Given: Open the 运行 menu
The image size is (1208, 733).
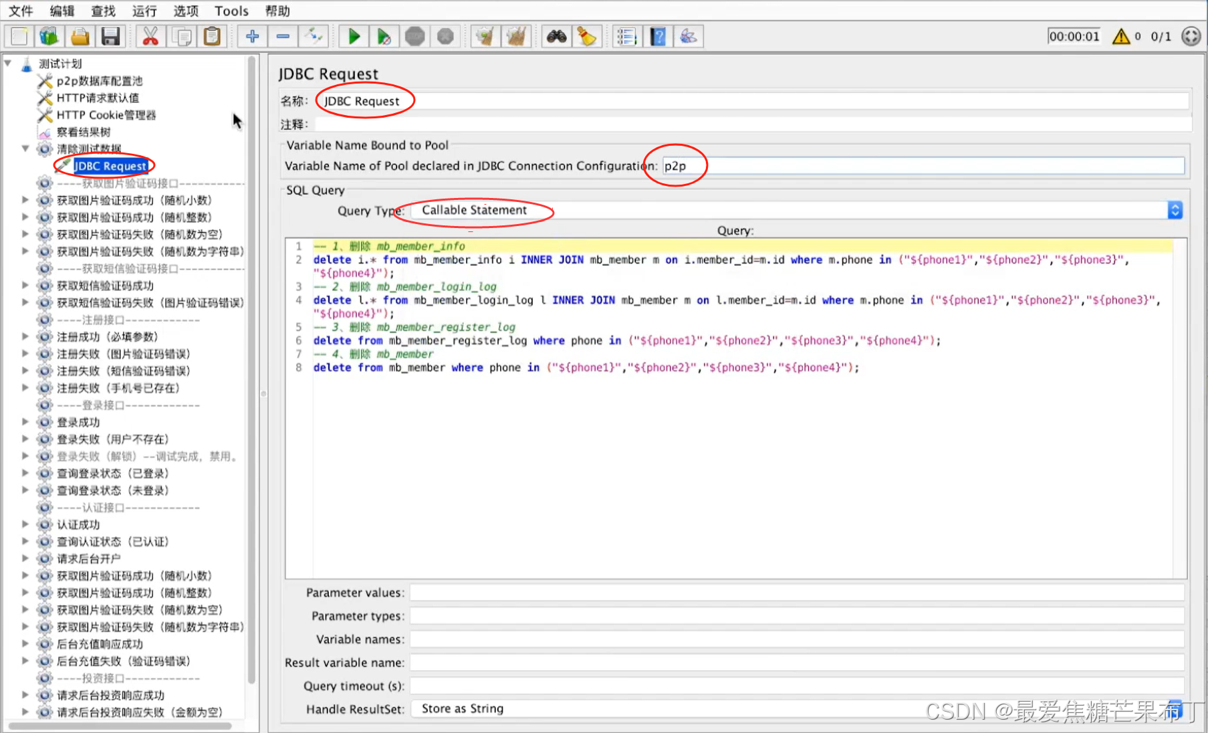Looking at the screenshot, I should coord(144,11).
